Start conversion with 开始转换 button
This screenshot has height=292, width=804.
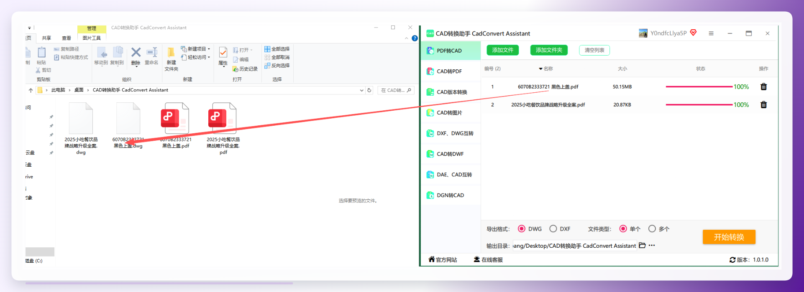729,237
